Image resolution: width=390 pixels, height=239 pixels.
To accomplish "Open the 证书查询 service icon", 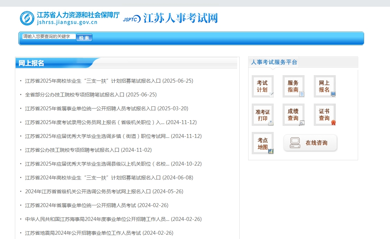I will (x=324, y=115).
